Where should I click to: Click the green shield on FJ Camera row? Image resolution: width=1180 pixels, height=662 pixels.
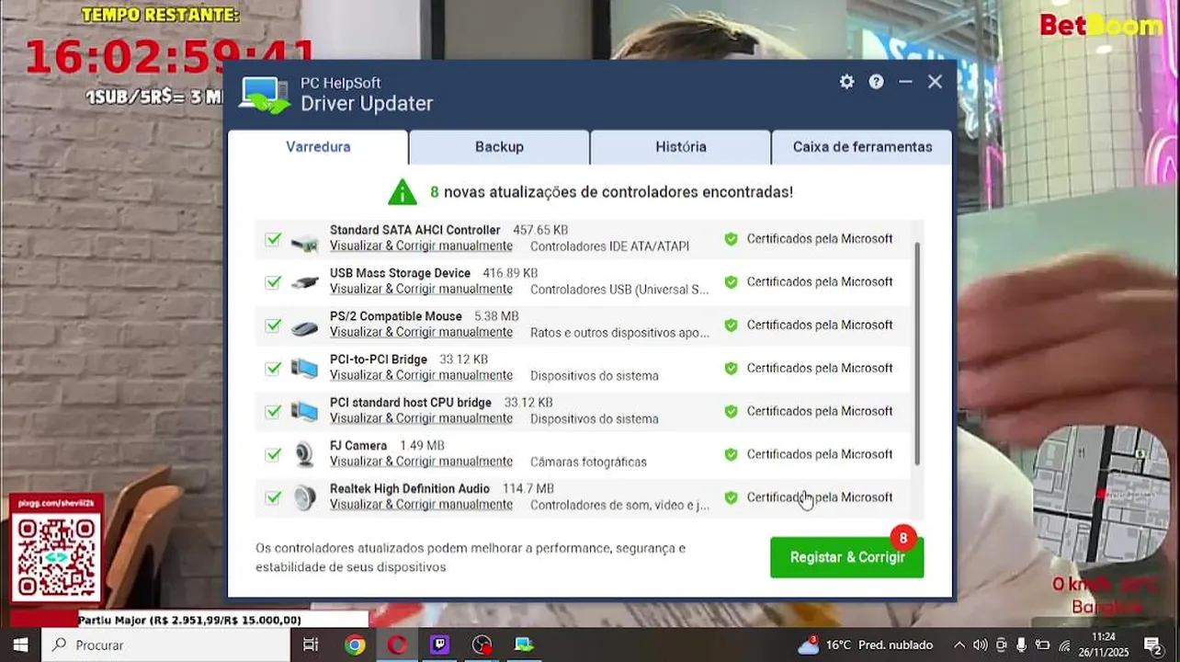pyautogui.click(x=731, y=454)
